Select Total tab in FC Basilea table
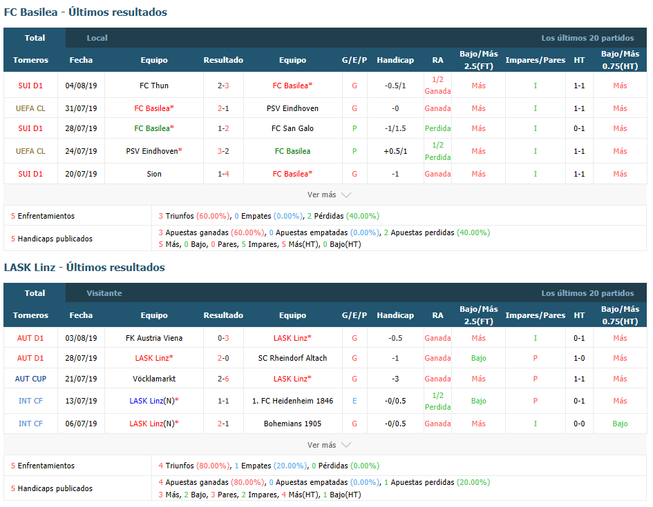 click(35, 38)
